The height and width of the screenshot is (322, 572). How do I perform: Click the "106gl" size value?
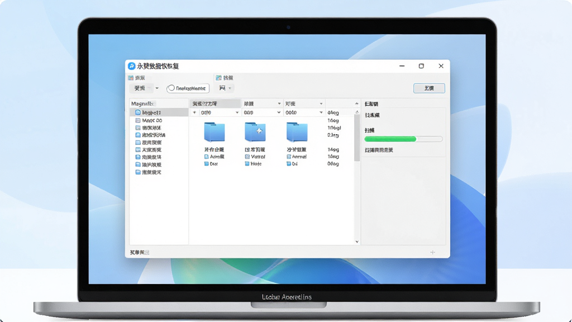(334, 128)
